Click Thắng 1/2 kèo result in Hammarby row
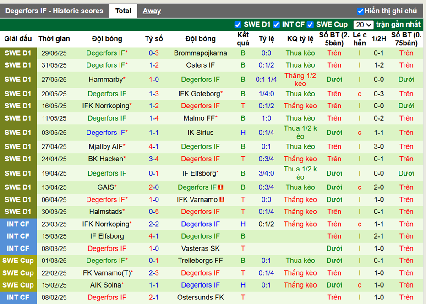This screenshot has height=304, width=426. click(300, 80)
